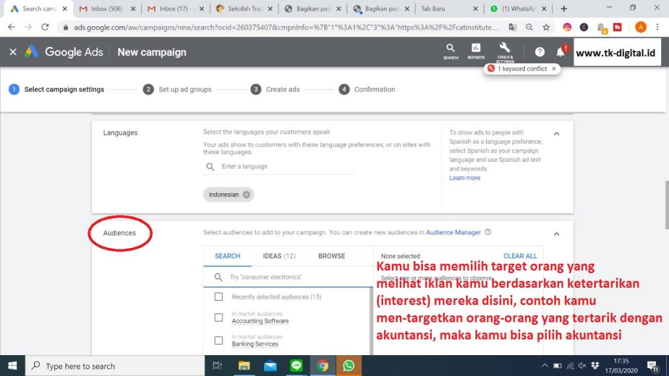The image size is (669, 376).
Task: Click Clear All selected audiences
Action: [x=520, y=256]
